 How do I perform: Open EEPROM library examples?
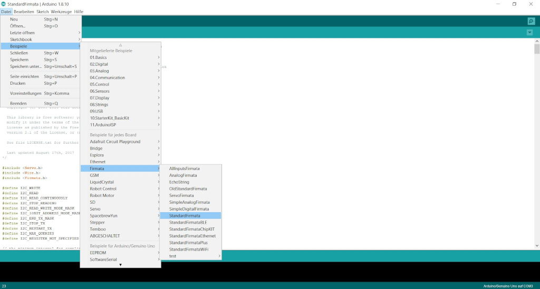(x=121, y=253)
